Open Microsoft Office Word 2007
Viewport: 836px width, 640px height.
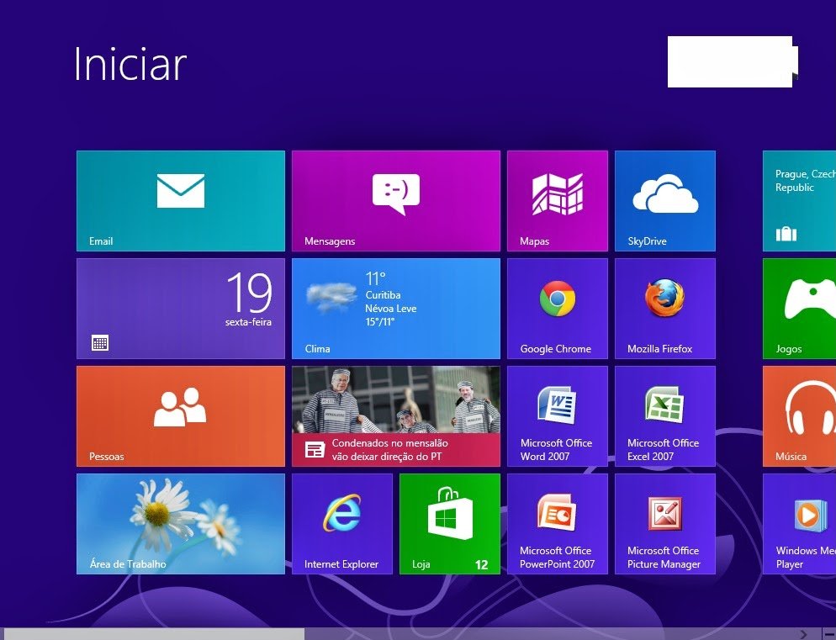[557, 415]
